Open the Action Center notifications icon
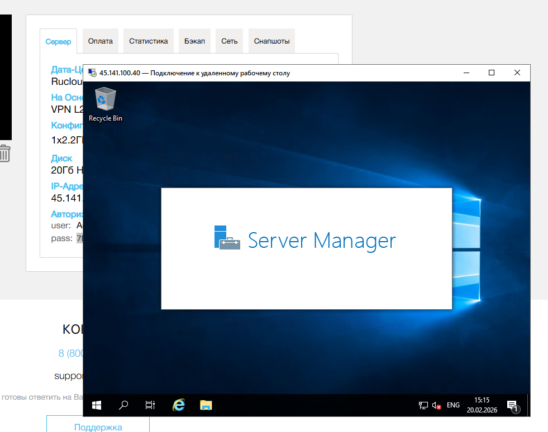548x432 pixels. click(513, 406)
